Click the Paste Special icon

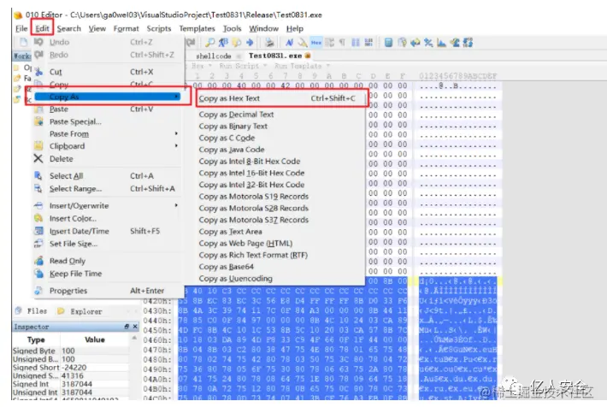click(x=38, y=121)
